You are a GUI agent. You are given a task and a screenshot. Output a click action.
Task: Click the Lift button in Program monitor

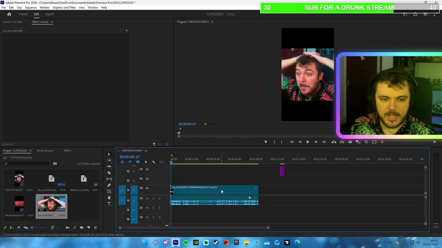[x=334, y=142]
